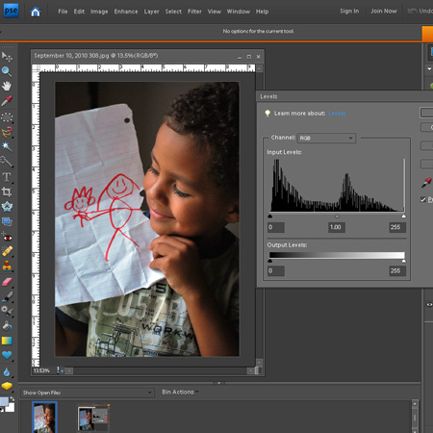Select the Custom Shape heart tool
433x433 pixels.
[x=7, y=355]
